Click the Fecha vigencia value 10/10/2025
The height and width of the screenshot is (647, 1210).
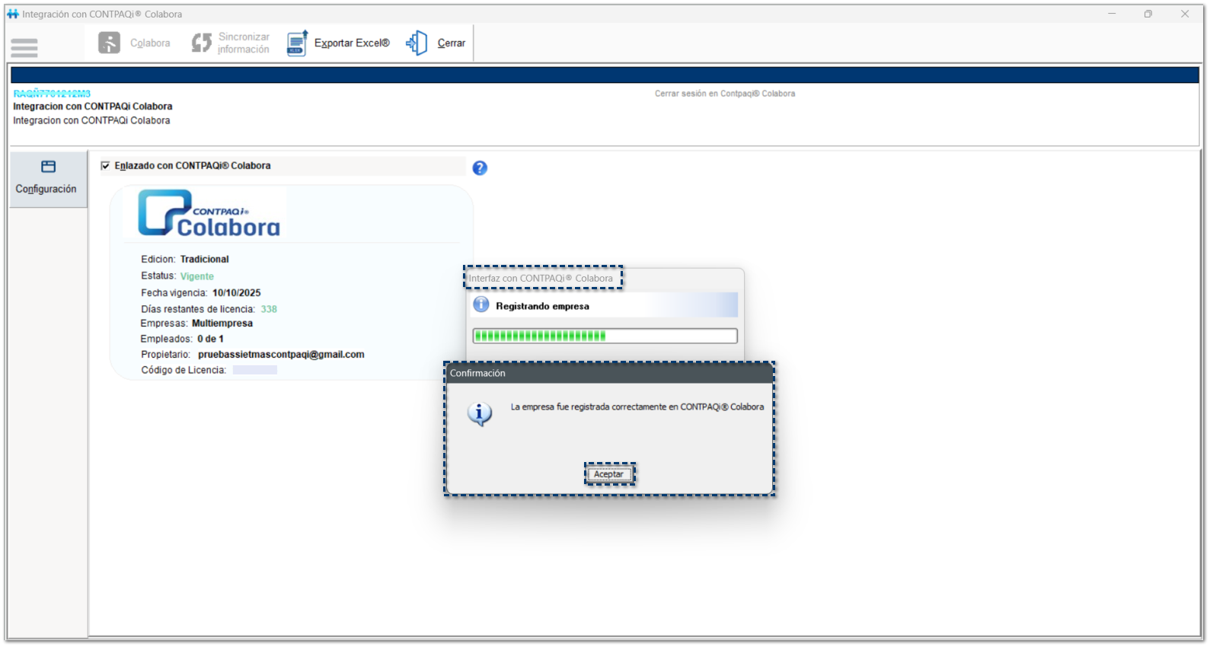pyautogui.click(x=237, y=293)
